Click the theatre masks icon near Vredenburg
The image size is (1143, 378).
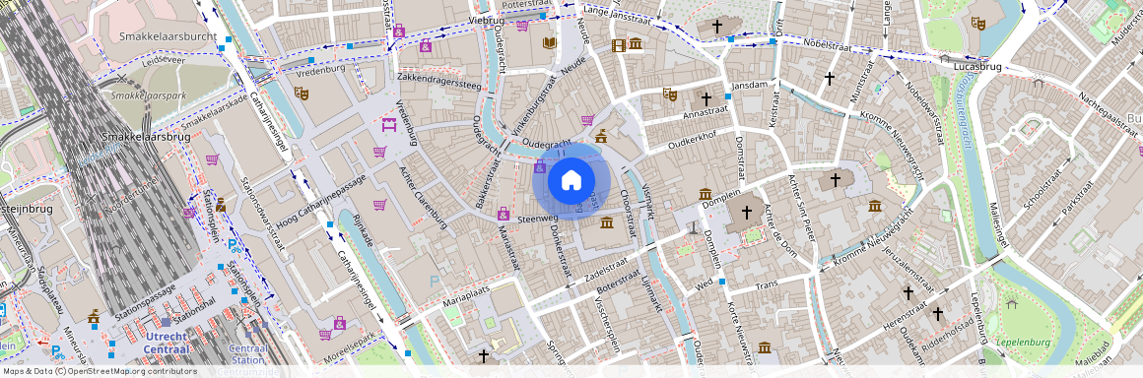coord(302,93)
